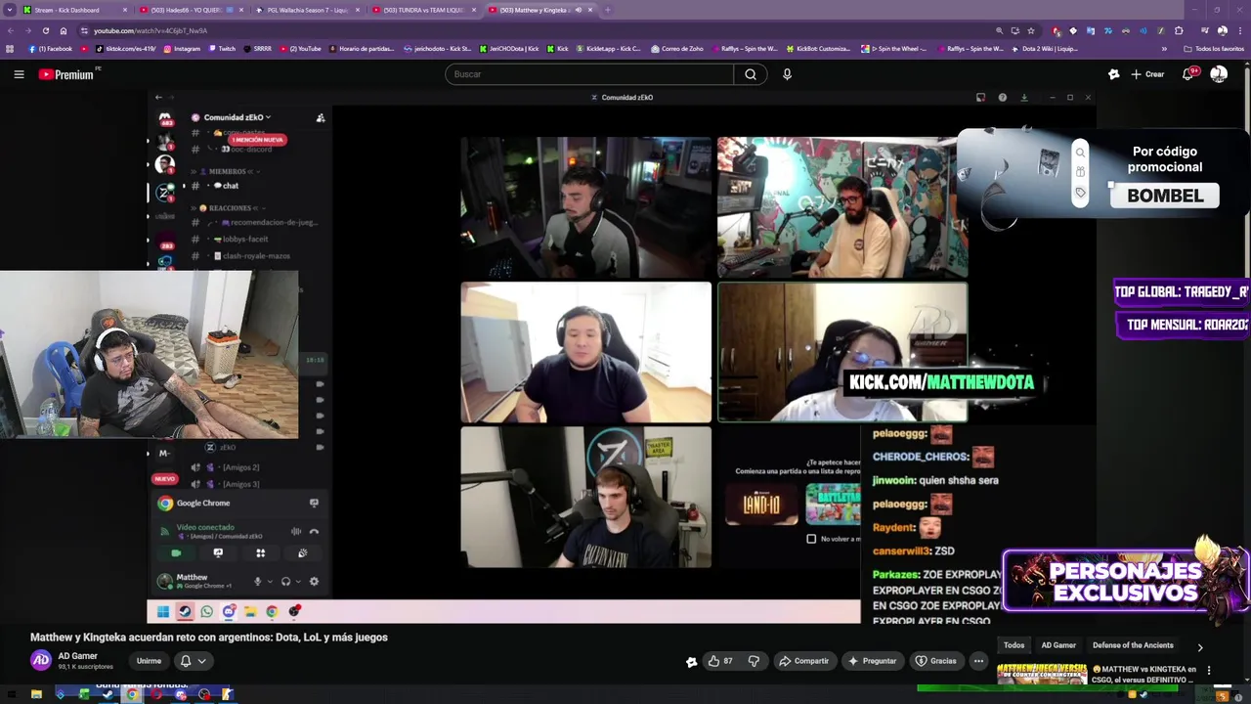View site information icon in address bar
The width and height of the screenshot is (1251, 704).
tap(84, 30)
